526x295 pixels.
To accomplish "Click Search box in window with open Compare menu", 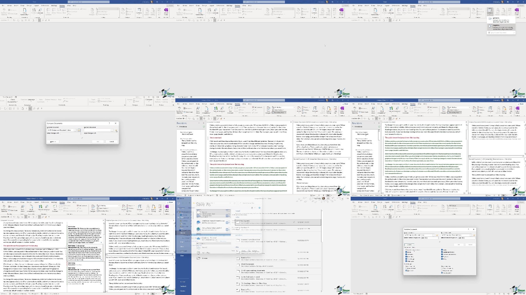I will click(439, 2).
